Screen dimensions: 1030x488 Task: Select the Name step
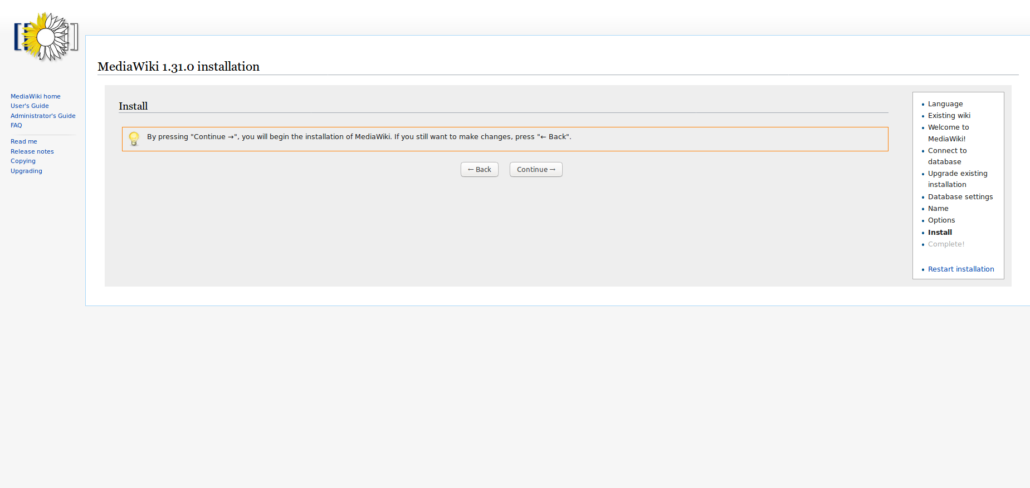(x=938, y=209)
